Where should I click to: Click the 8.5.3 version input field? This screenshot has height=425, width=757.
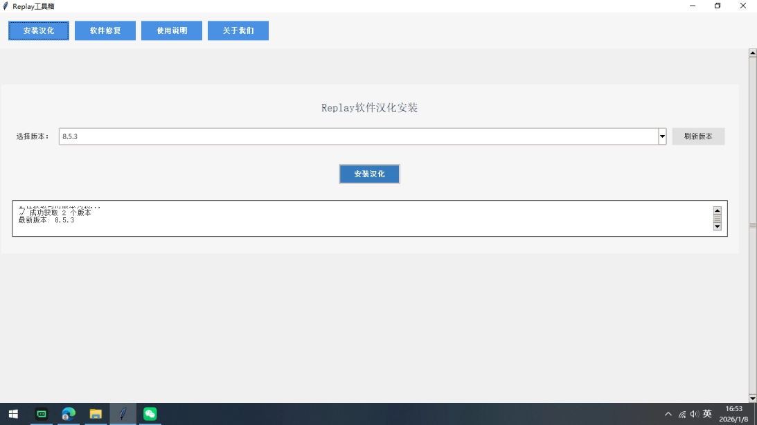pyautogui.click(x=357, y=136)
